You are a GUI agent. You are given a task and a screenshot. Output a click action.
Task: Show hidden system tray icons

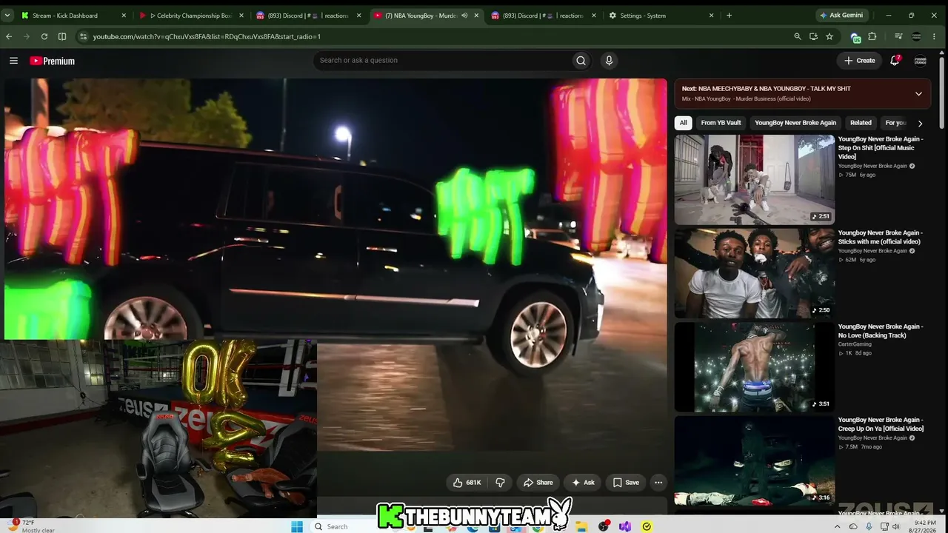coord(838,526)
